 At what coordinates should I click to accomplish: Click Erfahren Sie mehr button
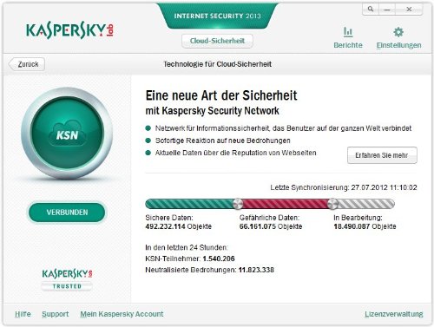382,155
